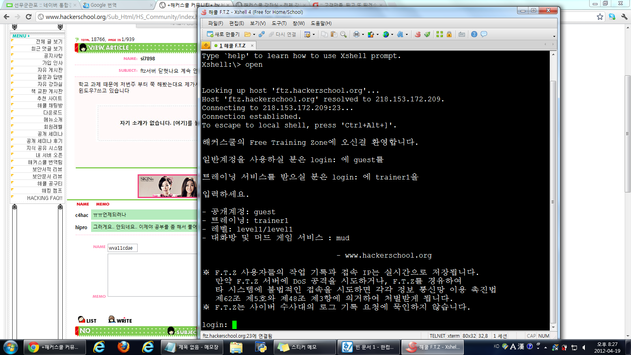Open the 파일(F) menu in Xshell
Viewport: 631px width, 355px height.
pyautogui.click(x=215, y=23)
